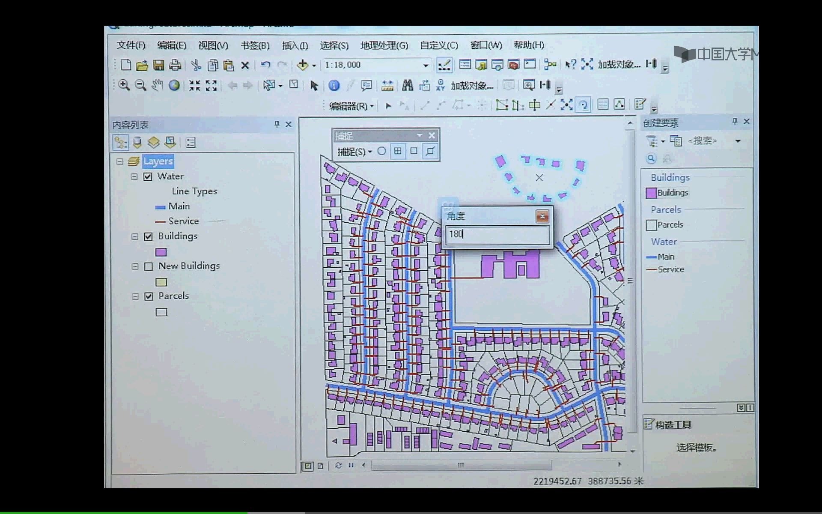Select the Identify info tool

point(334,85)
